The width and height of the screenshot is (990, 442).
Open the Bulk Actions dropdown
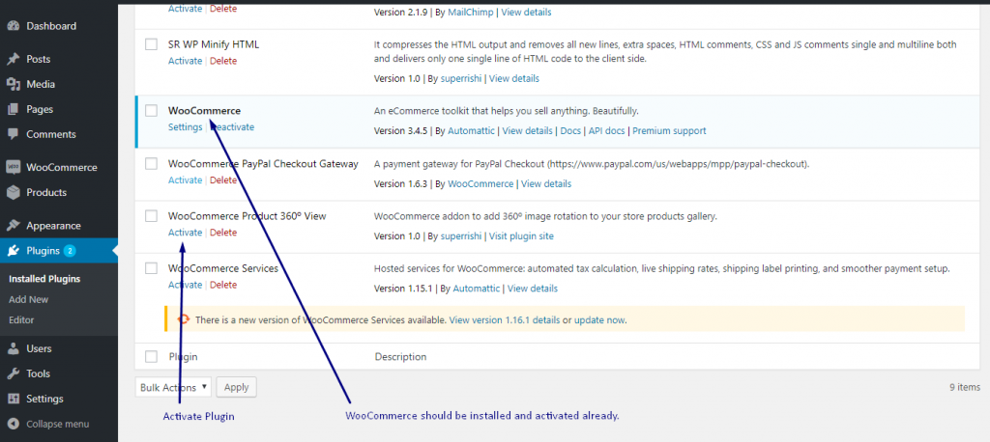pyautogui.click(x=173, y=387)
